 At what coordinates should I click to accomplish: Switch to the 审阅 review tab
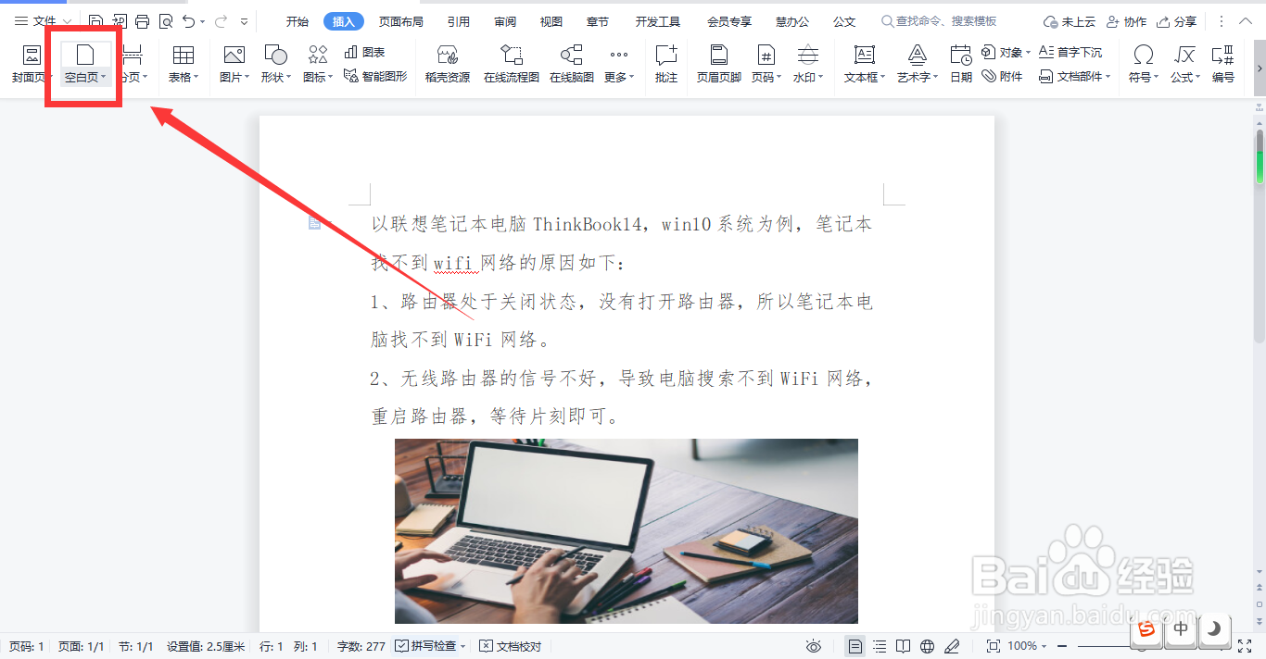click(505, 21)
